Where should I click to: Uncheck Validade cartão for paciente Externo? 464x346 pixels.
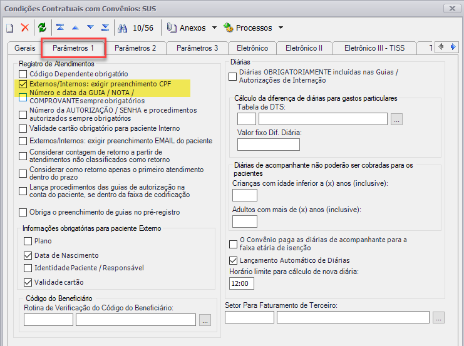(x=28, y=282)
